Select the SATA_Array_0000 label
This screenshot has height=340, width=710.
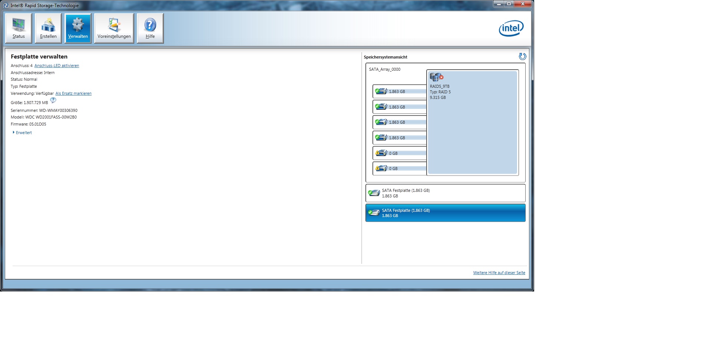click(x=385, y=69)
